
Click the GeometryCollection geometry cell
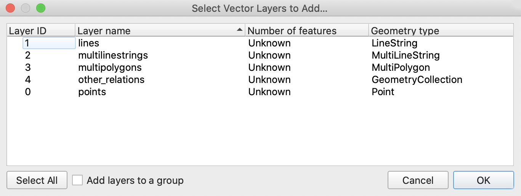tap(417, 80)
